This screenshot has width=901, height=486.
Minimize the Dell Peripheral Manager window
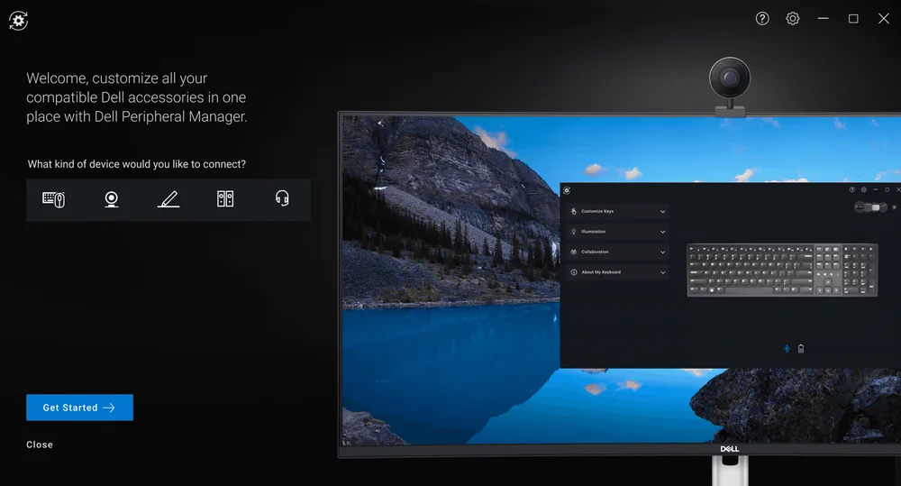(x=823, y=18)
